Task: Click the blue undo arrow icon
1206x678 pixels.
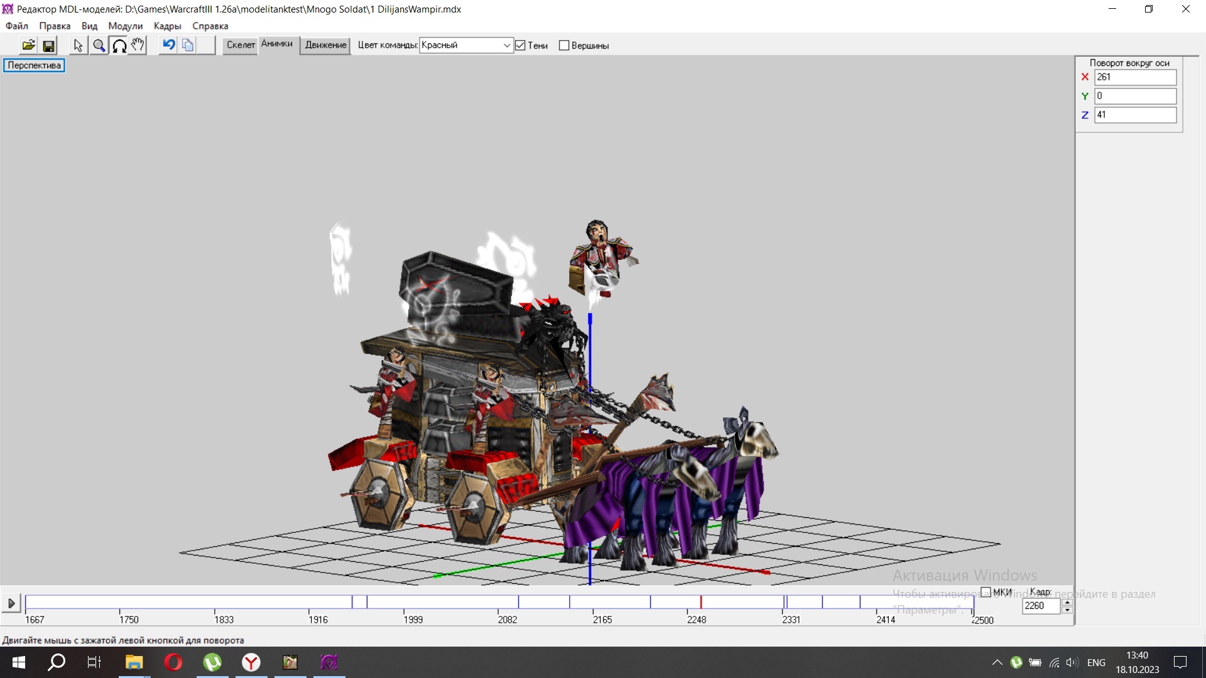Action: click(168, 45)
